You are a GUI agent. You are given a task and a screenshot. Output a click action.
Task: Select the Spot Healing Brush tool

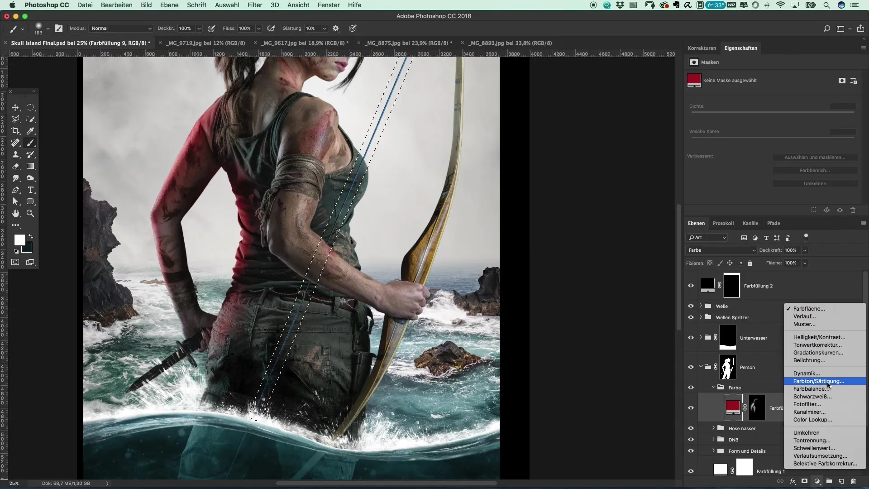15,143
